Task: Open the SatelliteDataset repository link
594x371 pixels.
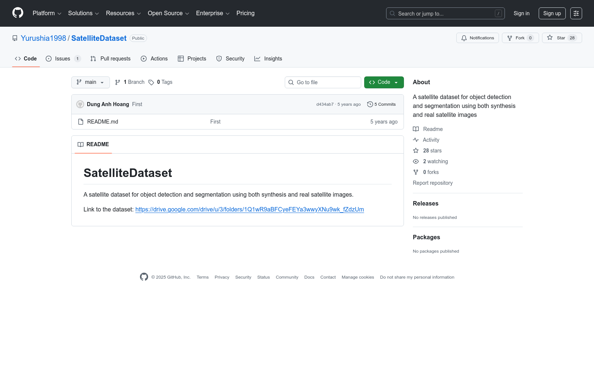Action: tap(99, 38)
